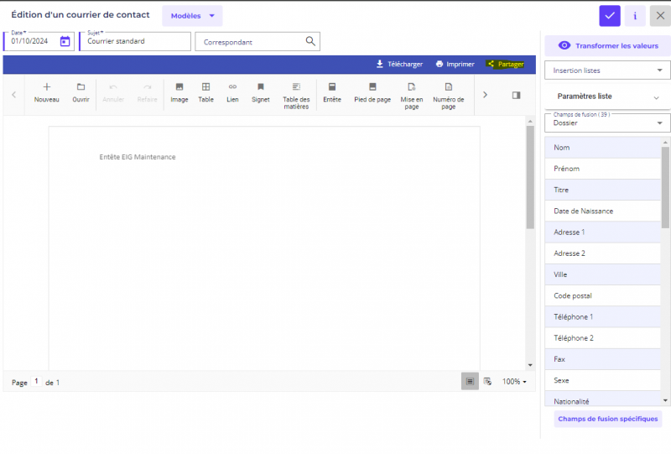Open the Modèles dropdown
Image resolution: width=671 pixels, height=454 pixels.
tap(192, 16)
